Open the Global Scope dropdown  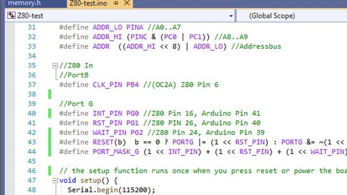(x=272, y=16)
